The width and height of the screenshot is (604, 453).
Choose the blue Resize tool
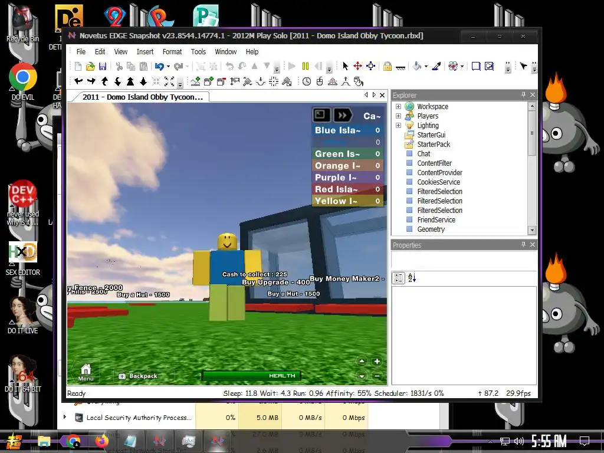pyautogui.click(x=370, y=66)
